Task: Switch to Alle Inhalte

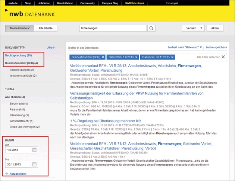Action: (46, 28)
